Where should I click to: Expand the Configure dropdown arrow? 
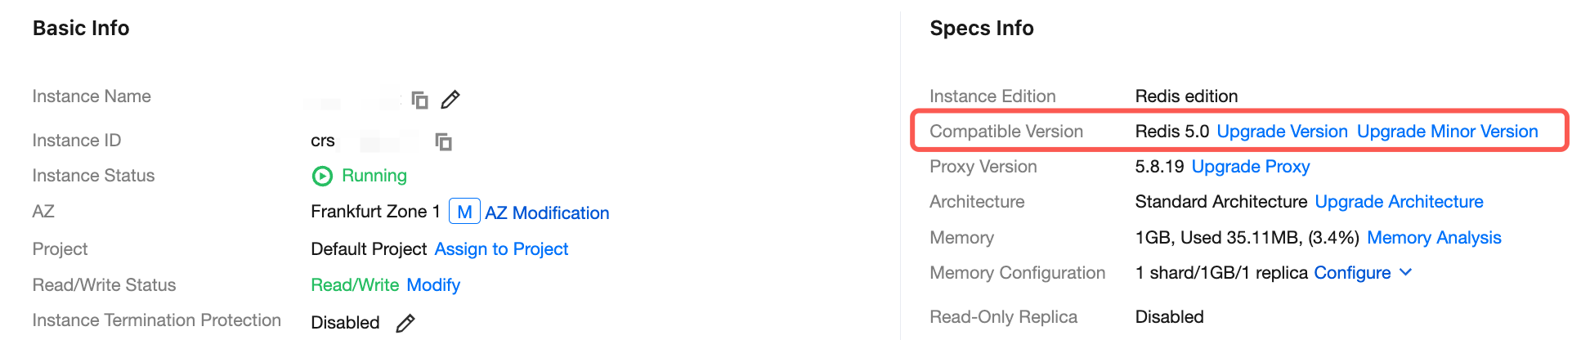[x=1406, y=272]
